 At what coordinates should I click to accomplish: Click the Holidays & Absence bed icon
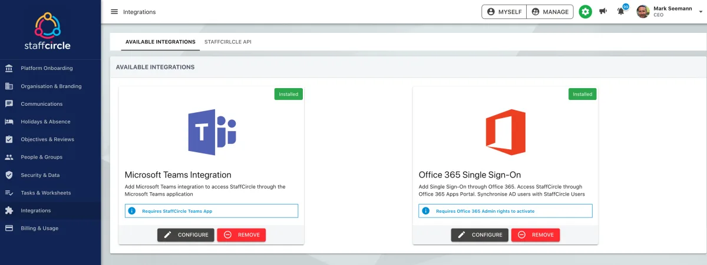[9, 122]
